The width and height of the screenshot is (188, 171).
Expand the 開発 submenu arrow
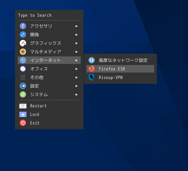[77, 35]
